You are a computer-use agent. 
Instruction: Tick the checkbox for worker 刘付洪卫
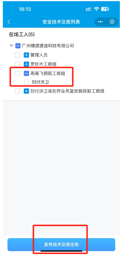tap(27, 82)
